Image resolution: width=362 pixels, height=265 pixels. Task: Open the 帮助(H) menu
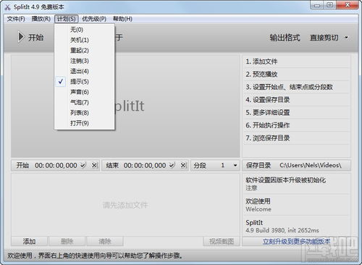click(122, 19)
